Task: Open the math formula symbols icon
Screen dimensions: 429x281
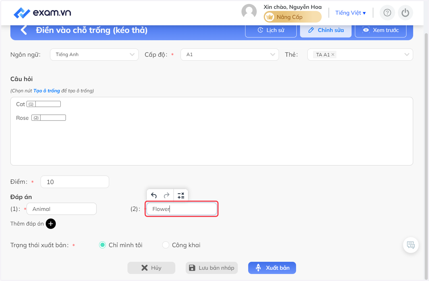Action: (x=181, y=195)
